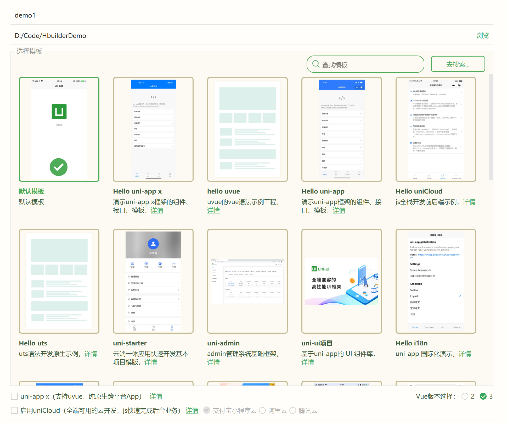Click the hello uvue title text

(x=224, y=191)
